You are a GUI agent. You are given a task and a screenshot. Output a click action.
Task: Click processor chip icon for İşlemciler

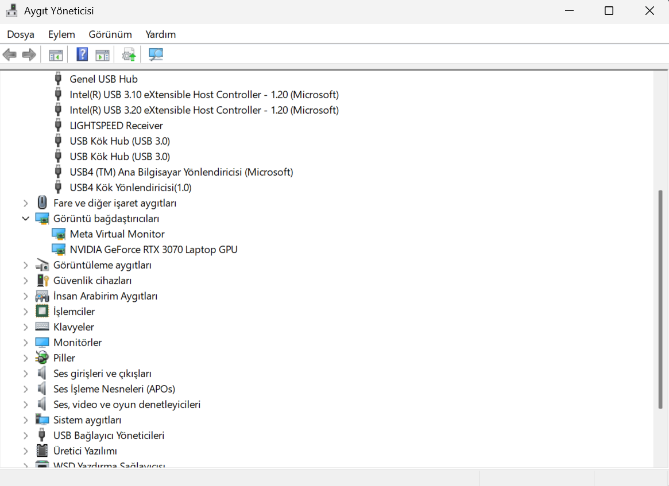coord(42,311)
